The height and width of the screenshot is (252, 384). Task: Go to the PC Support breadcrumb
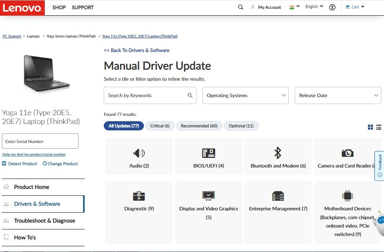pyautogui.click(x=12, y=36)
